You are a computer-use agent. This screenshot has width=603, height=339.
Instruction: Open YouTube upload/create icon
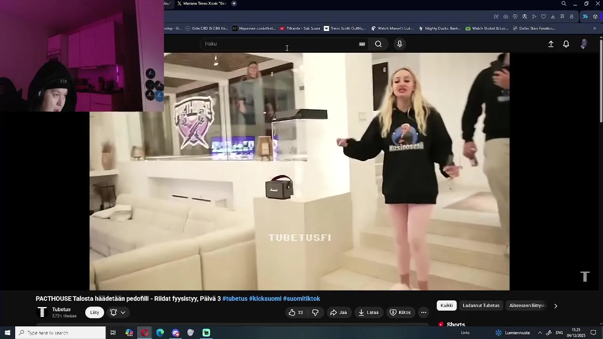[x=551, y=44]
